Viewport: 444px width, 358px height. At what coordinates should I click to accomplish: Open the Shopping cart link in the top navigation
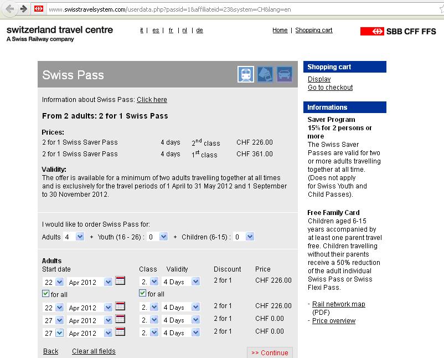pos(314,30)
